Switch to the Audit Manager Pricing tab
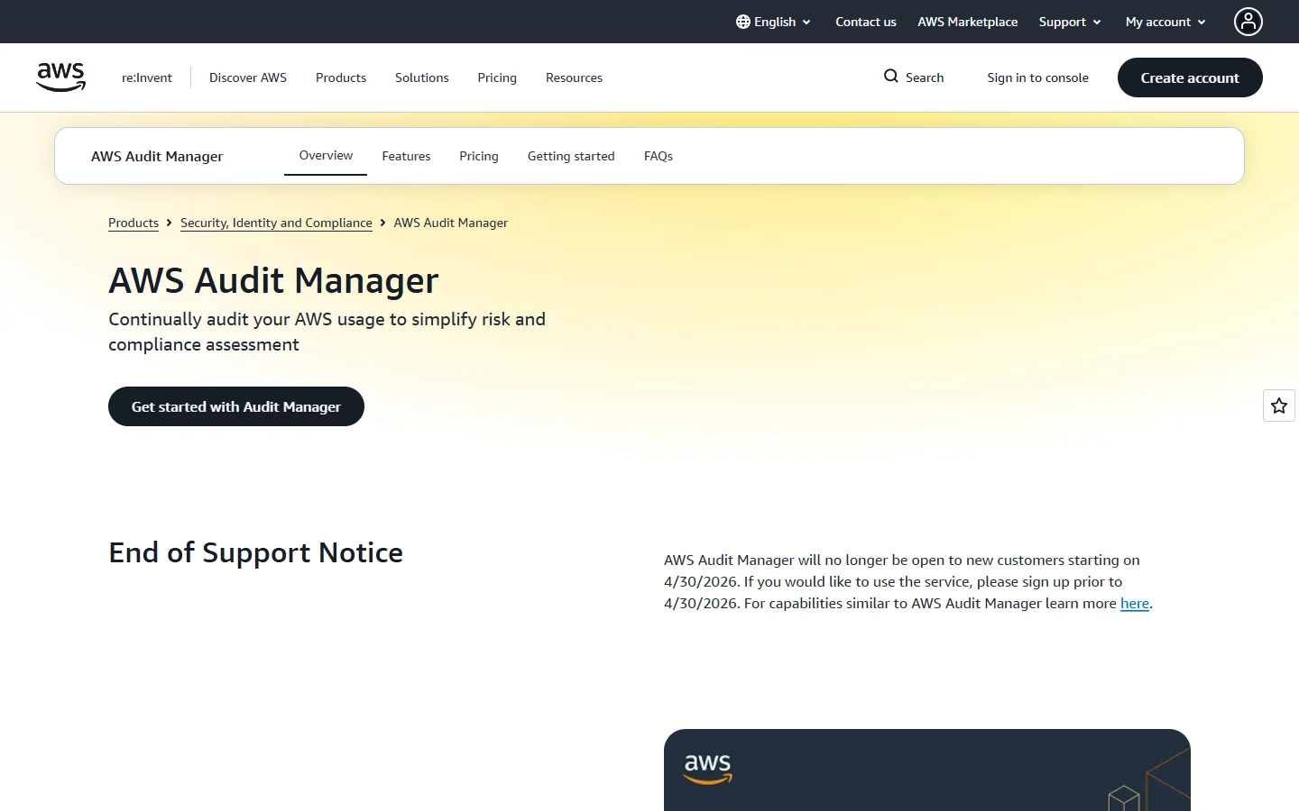 (x=479, y=156)
